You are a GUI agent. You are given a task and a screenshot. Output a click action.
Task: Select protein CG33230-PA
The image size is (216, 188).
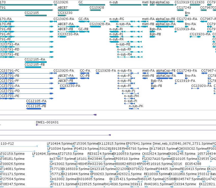click(x=70, y=86)
